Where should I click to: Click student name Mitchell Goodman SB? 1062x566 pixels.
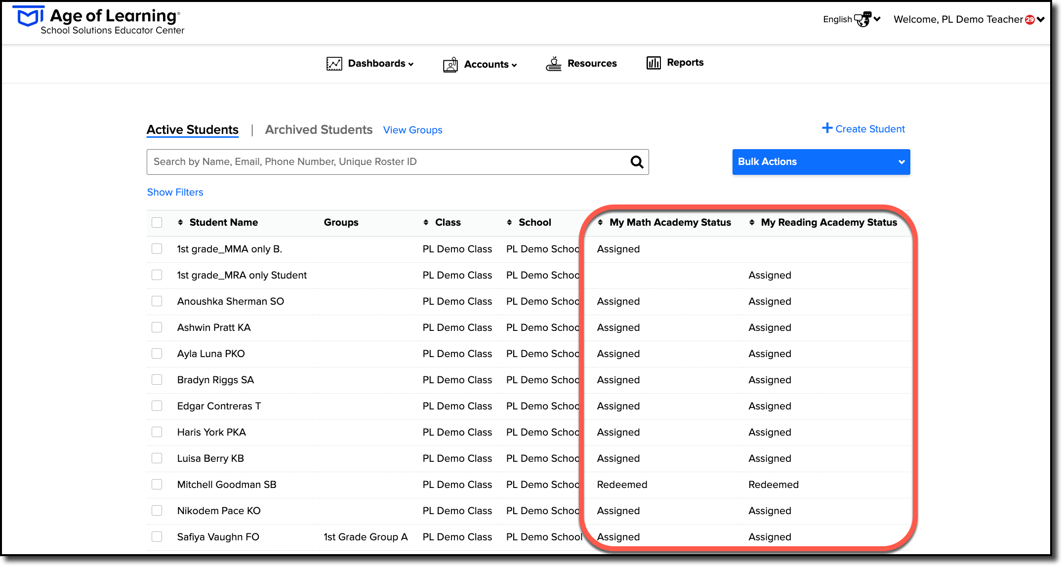tap(227, 485)
